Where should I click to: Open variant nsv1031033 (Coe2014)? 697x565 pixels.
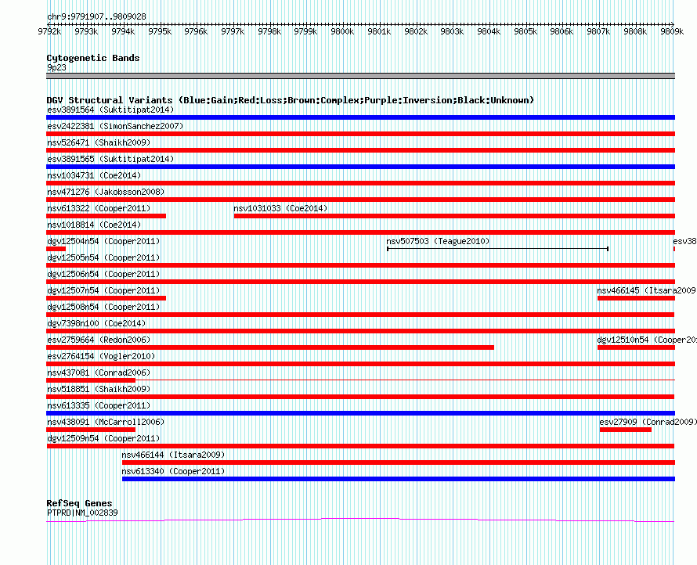click(x=280, y=208)
